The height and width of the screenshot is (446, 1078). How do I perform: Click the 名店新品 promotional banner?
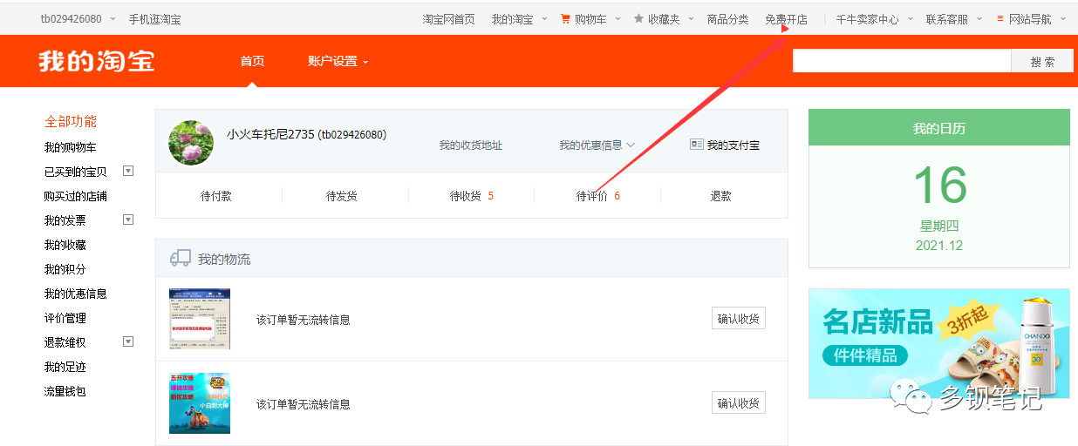(938, 343)
